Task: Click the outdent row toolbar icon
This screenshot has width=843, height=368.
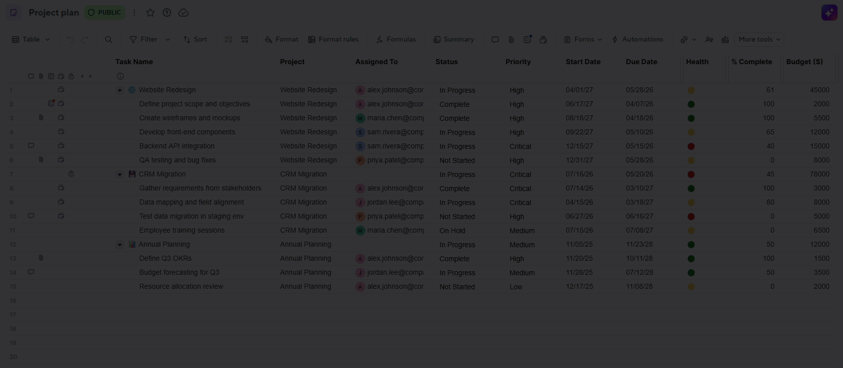Action: point(229,40)
